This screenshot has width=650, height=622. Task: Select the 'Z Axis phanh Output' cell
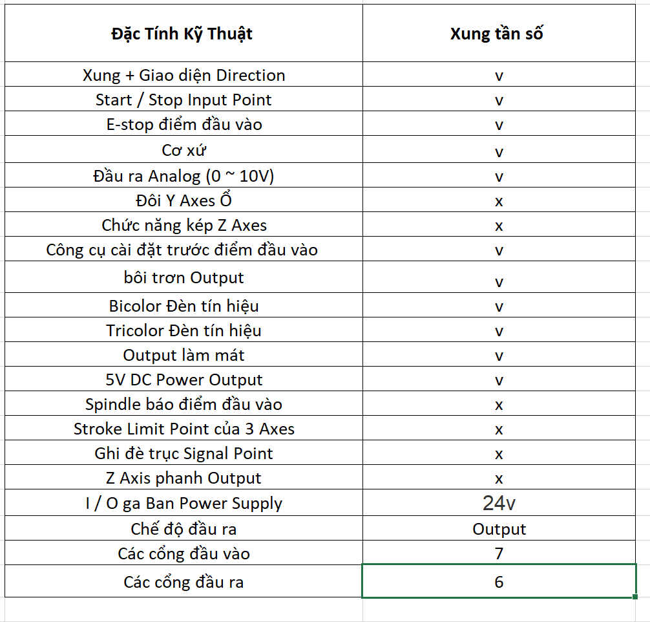click(183, 478)
